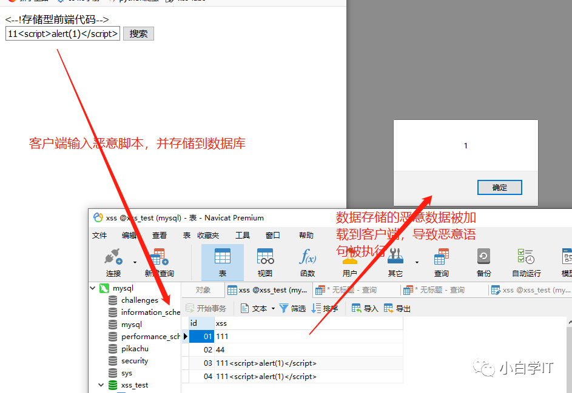Open the 帮助 menu

[x=306, y=236]
